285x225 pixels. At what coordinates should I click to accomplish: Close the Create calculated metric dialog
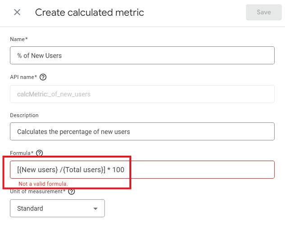[x=17, y=12]
